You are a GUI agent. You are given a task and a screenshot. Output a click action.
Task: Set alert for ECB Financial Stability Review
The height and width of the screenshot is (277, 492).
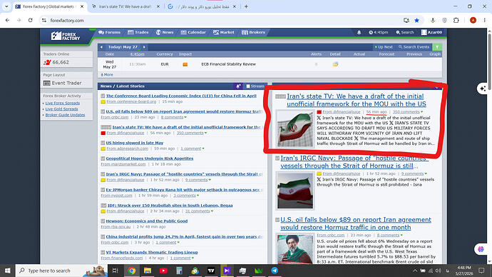pos(316,64)
